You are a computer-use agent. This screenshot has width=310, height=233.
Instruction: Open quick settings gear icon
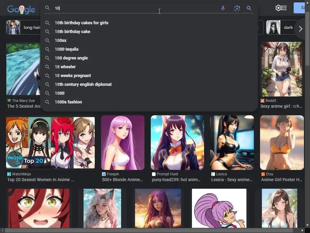point(279,8)
